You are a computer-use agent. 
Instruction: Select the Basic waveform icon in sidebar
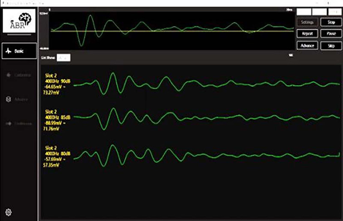tap(8, 52)
